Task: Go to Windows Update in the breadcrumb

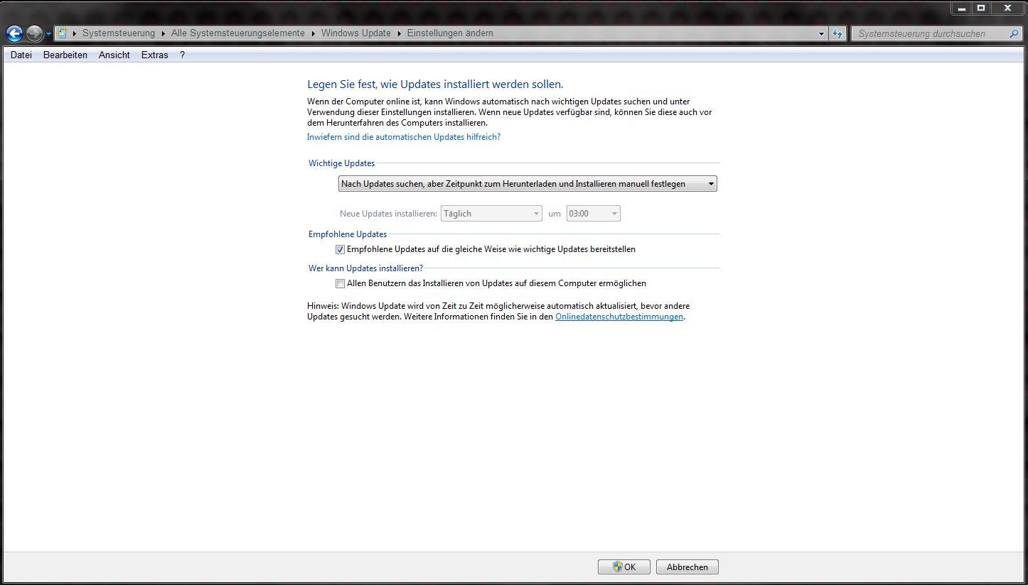Action: 355,33
